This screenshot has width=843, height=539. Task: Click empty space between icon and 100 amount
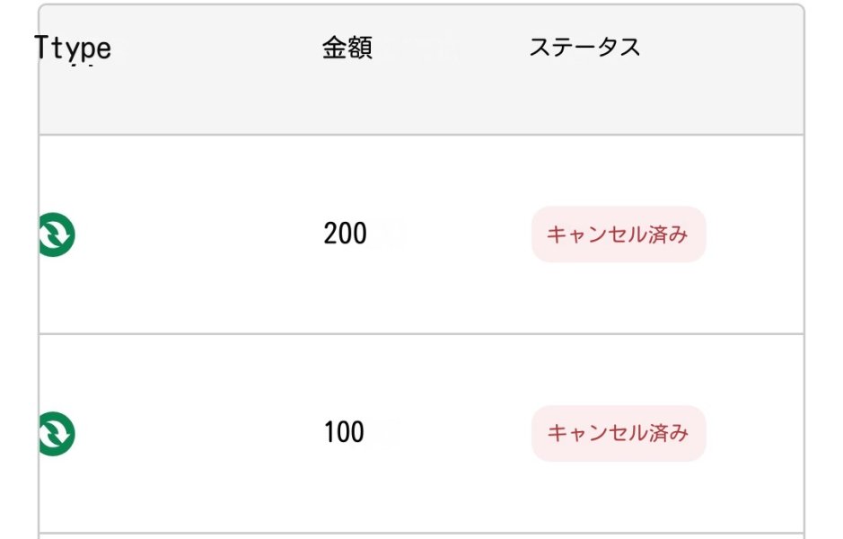click(199, 434)
